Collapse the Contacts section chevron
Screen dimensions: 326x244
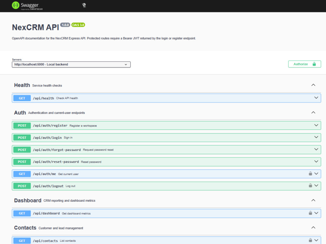coord(313,228)
